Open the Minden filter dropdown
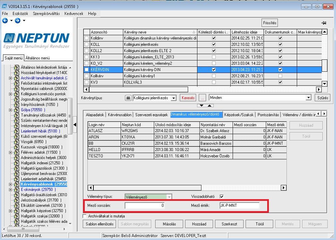 pos(308,98)
